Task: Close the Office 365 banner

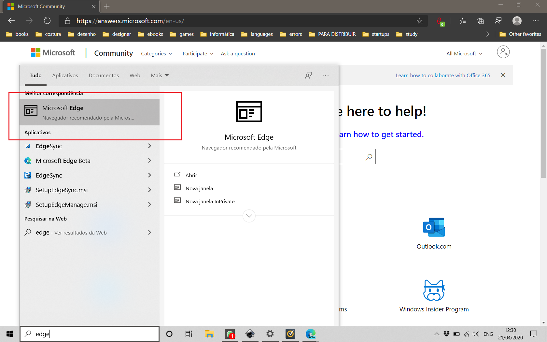Action: pos(503,75)
